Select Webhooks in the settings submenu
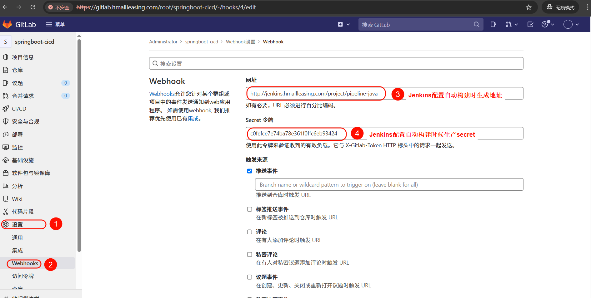Viewport: 591px width, 298px height. tap(25, 263)
